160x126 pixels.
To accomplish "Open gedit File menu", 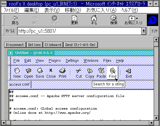I will (x=16, y=61).
